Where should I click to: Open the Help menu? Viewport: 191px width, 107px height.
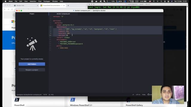tap(61, 1)
